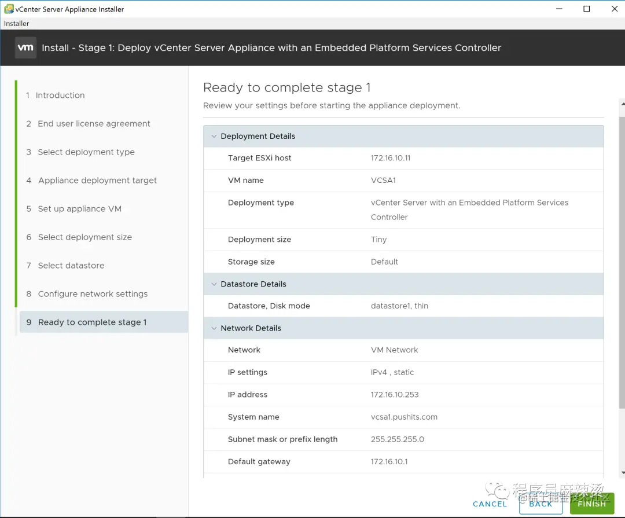Click the CANCEL button
This screenshot has width=625, height=518.
[x=490, y=504]
